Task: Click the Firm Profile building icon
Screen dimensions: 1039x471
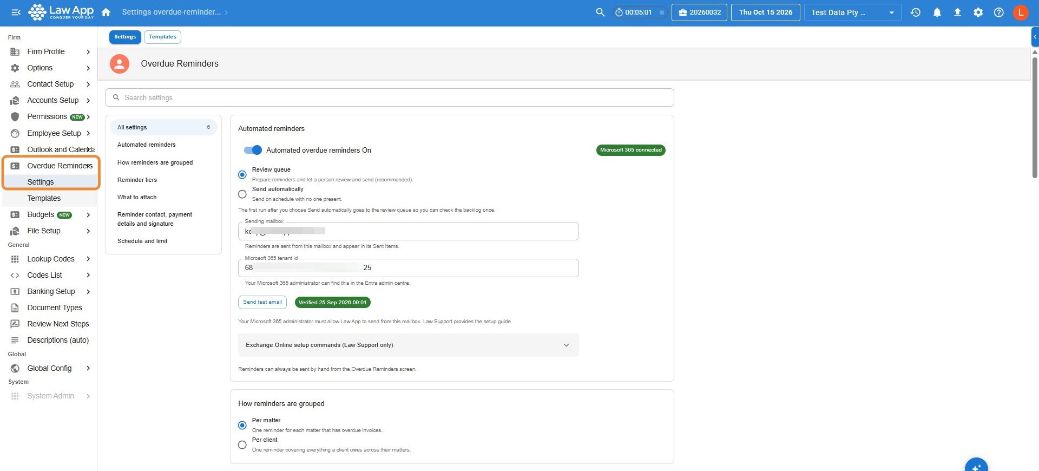Action: [x=15, y=52]
